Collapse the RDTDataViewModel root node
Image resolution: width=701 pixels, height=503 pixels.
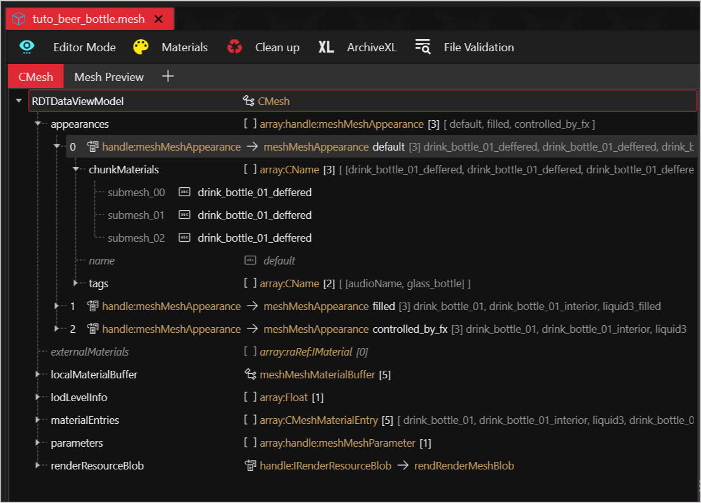click(x=18, y=101)
